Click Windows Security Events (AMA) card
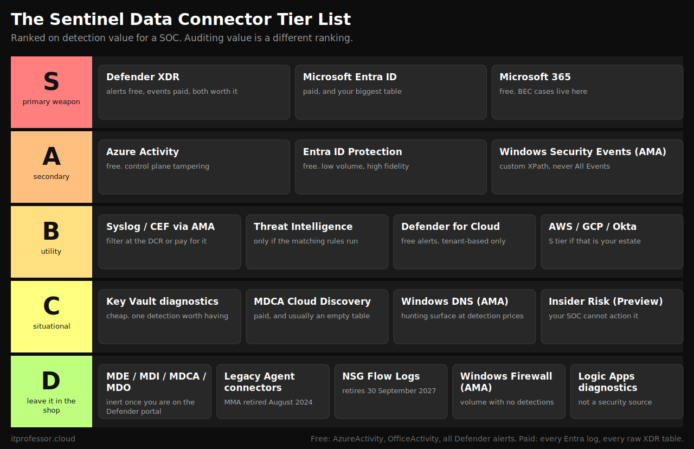Screen dimensions: 694x449 click(x=587, y=167)
